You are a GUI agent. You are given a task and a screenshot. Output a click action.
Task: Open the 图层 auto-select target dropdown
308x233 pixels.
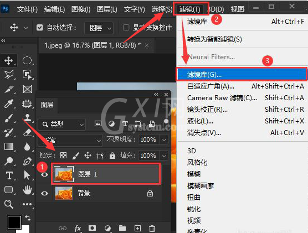point(99,28)
